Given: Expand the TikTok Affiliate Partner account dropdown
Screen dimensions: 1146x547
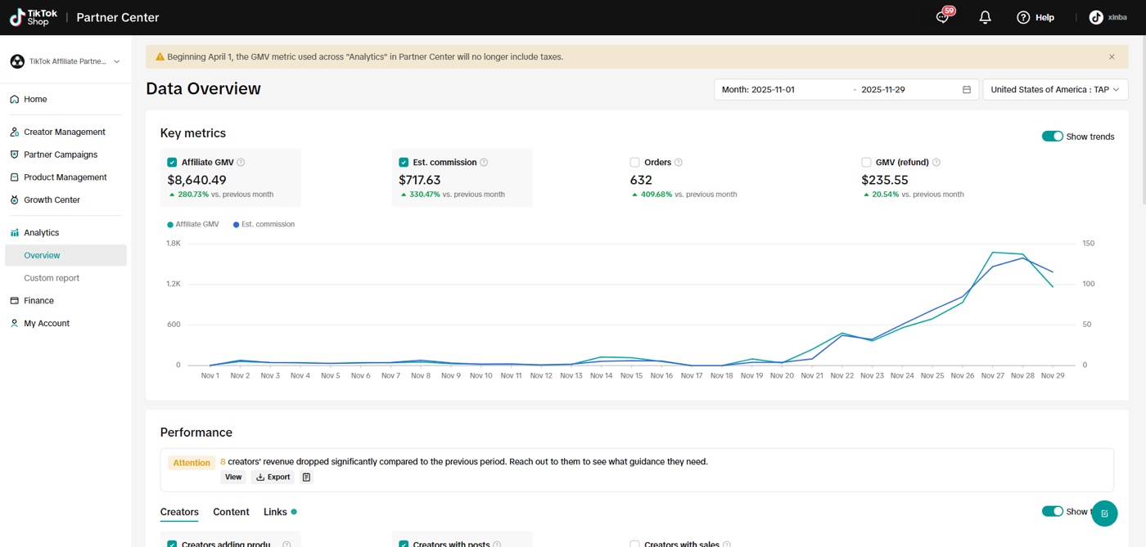Looking at the screenshot, I should (x=65, y=62).
